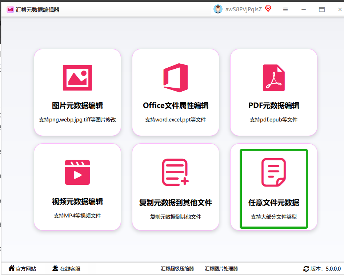
Task: Click 支持png,webp,jpg,tiff等图片修改 description
Action: point(77,120)
